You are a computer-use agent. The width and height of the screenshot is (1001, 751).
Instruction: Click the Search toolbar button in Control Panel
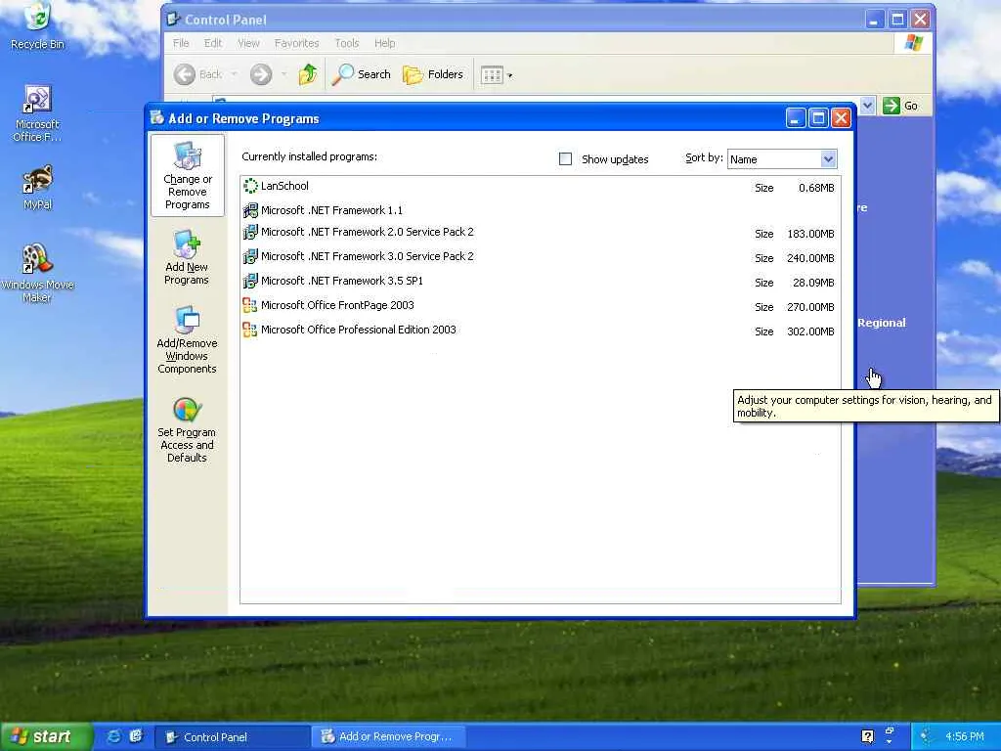pyautogui.click(x=362, y=74)
